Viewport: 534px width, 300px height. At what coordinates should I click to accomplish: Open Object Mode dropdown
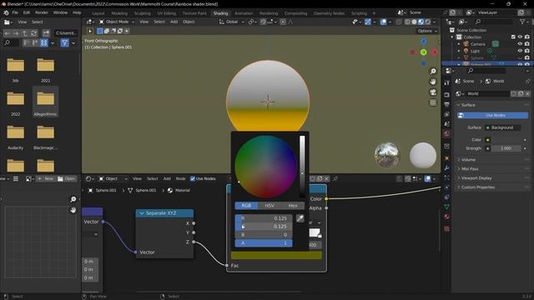tap(117, 22)
